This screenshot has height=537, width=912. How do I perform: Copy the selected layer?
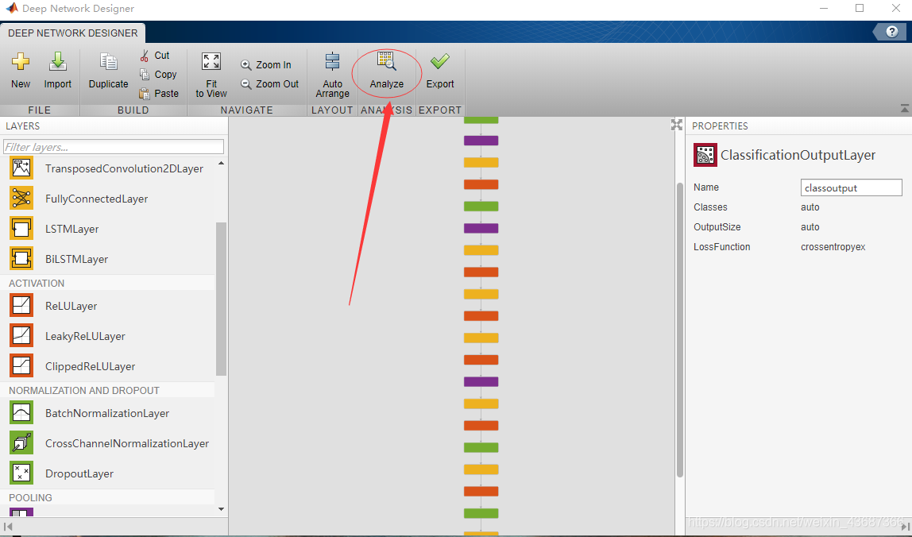(158, 75)
